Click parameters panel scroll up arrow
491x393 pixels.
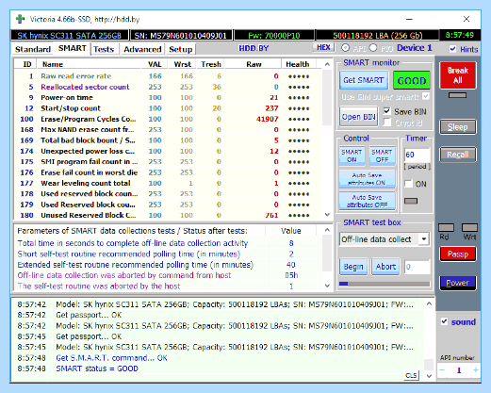coord(327,230)
